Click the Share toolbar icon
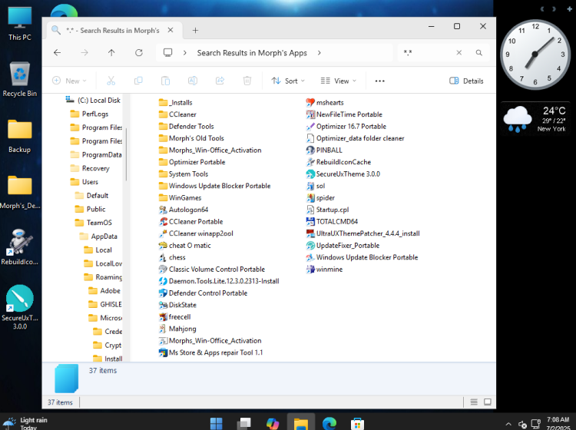The image size is (576, 430). (x=220, y=81)
